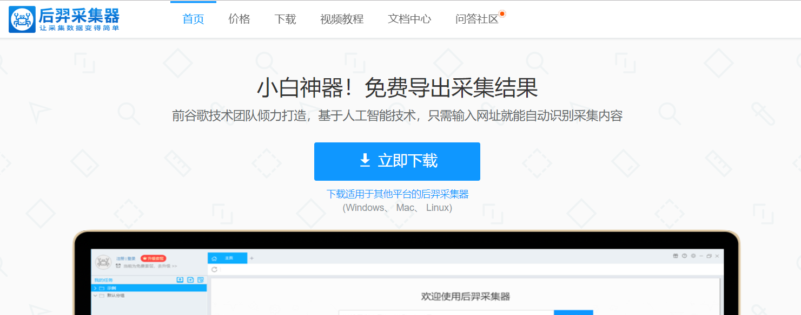Screen dimensions: 801x315
Task: Click the alarm clock icon beside the free plan notice
Action: 118,266
